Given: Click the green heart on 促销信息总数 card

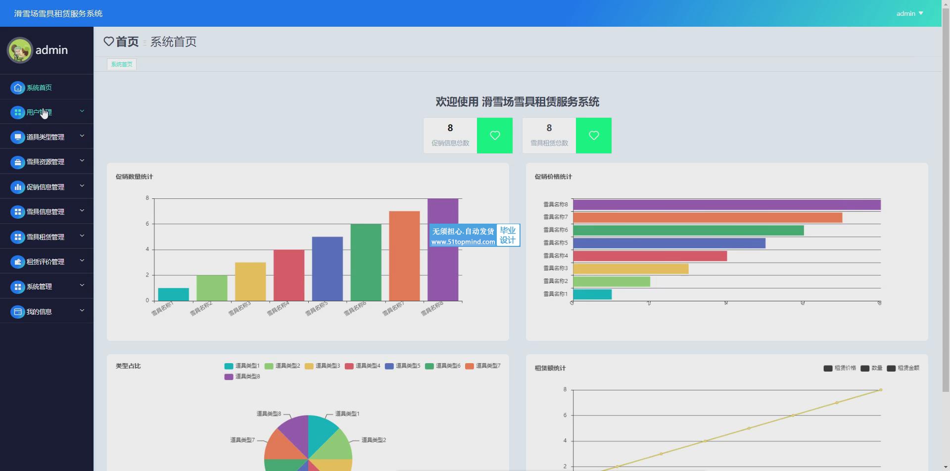Looking at the screenshot, I should coord(495,136).
